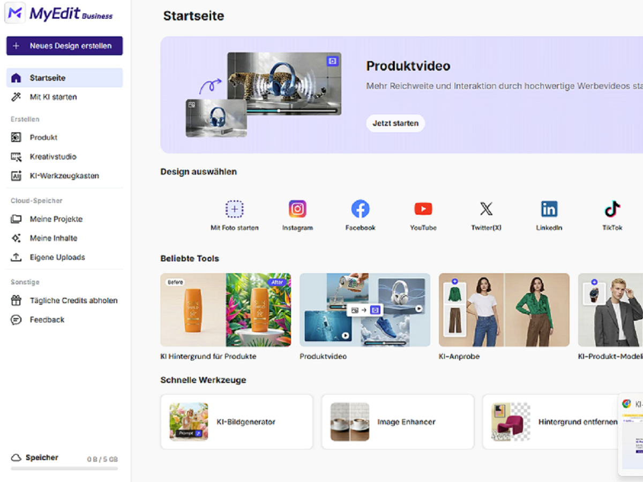643x482 pixels.
Task: Start with the Mit Foto starten icon
Action: (234, 209)
